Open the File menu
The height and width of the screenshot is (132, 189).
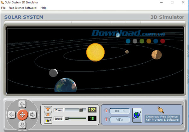[3, 8]
